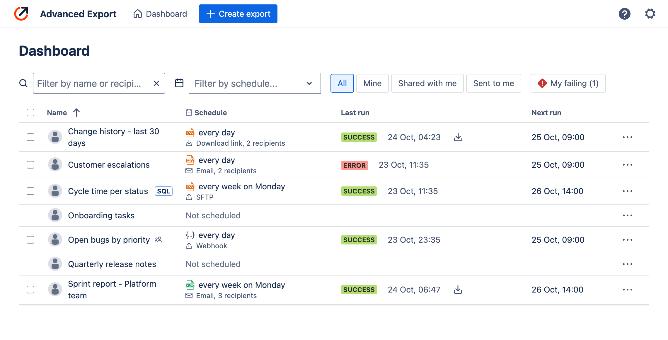Viewport: 668px width, 340px height.
Task: Click the calendar icon beside schedule filter
Action: 179,83
